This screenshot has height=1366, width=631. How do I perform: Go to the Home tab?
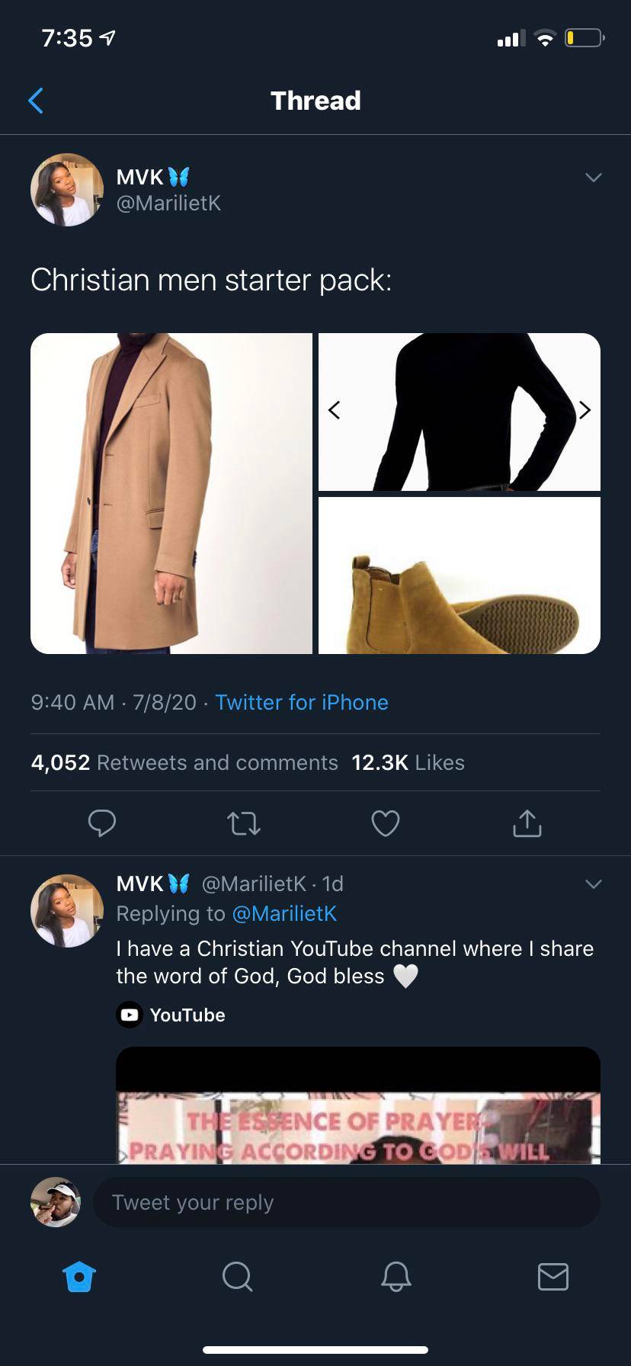pyautogui.click(x=79, y=1276)
